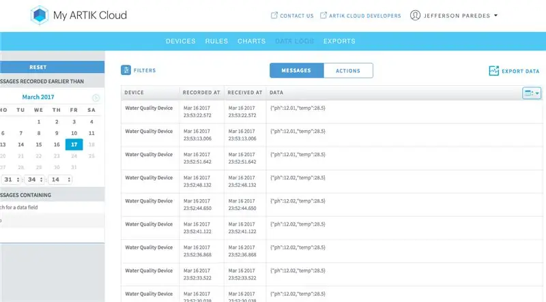Click the user profile avatar icon
546x302 pixels.
click(x=415, y=15)
